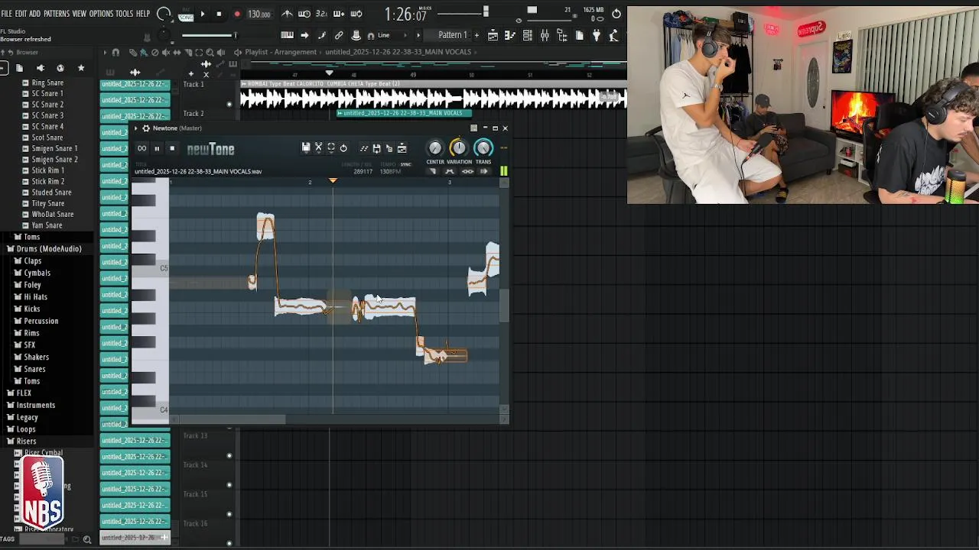Expand the Risers folder
Viewport: 979px width, 550px height.
pyautogui.click(x=26, y=442)
